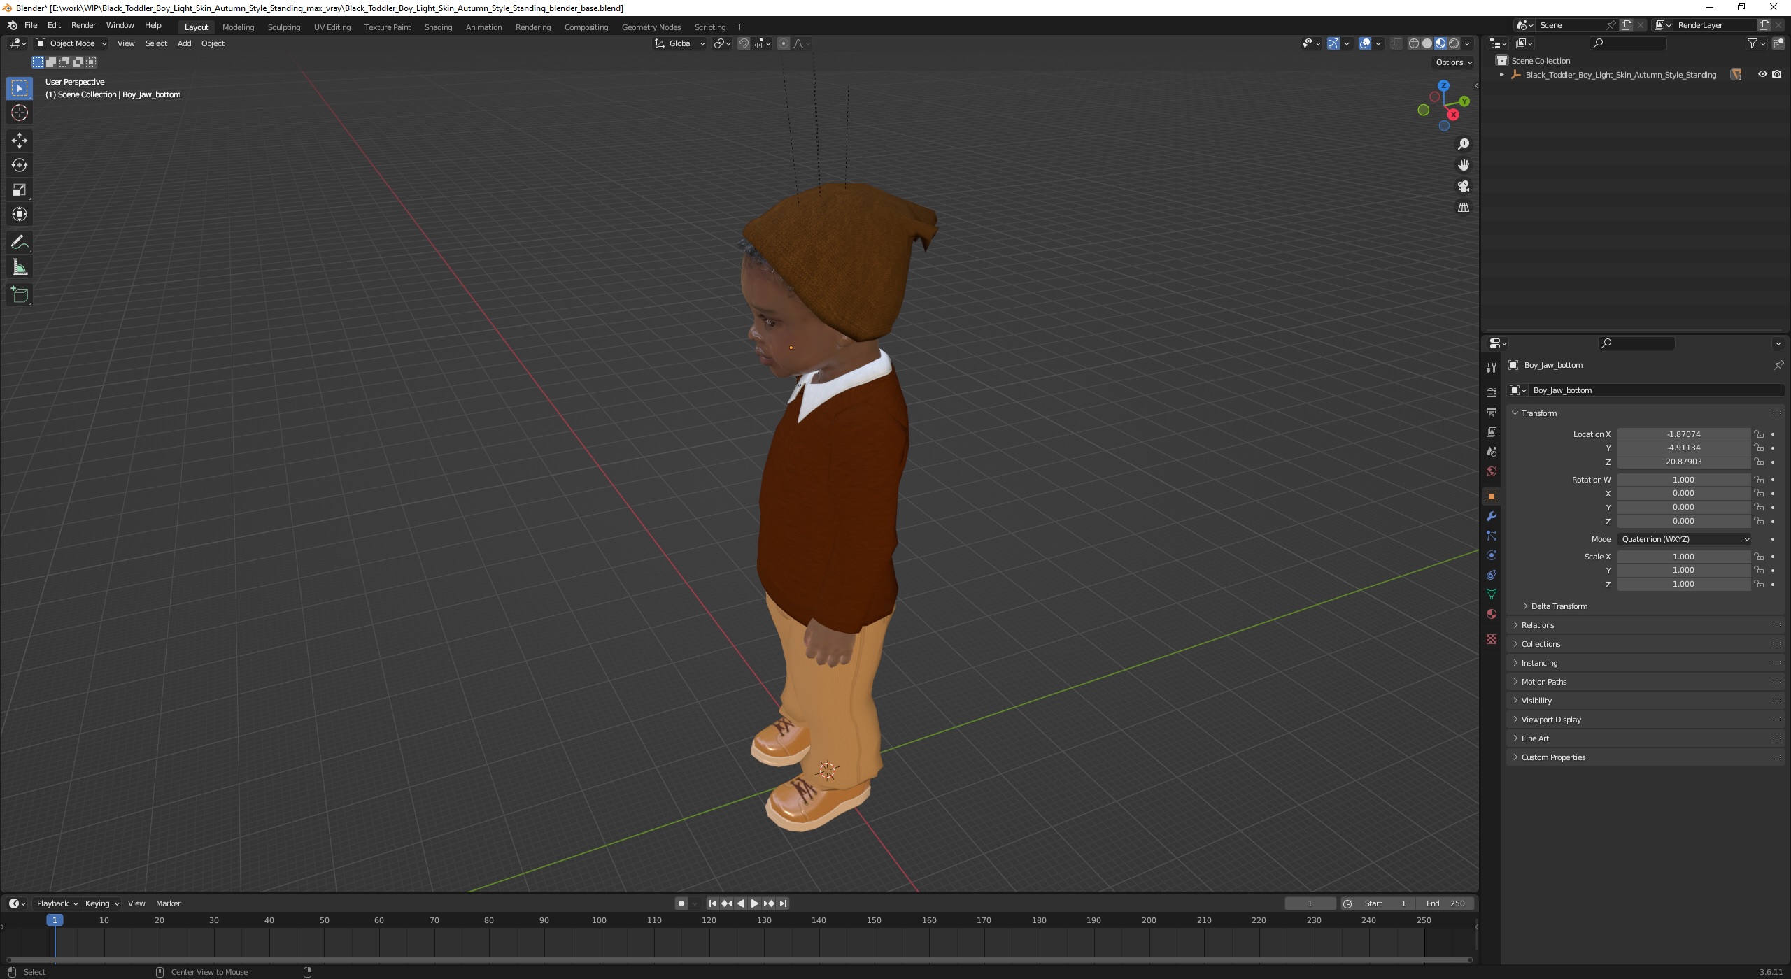The image size is (1791, 979).
Task: Toggle snapping magnet
Action: click(744, 43)
